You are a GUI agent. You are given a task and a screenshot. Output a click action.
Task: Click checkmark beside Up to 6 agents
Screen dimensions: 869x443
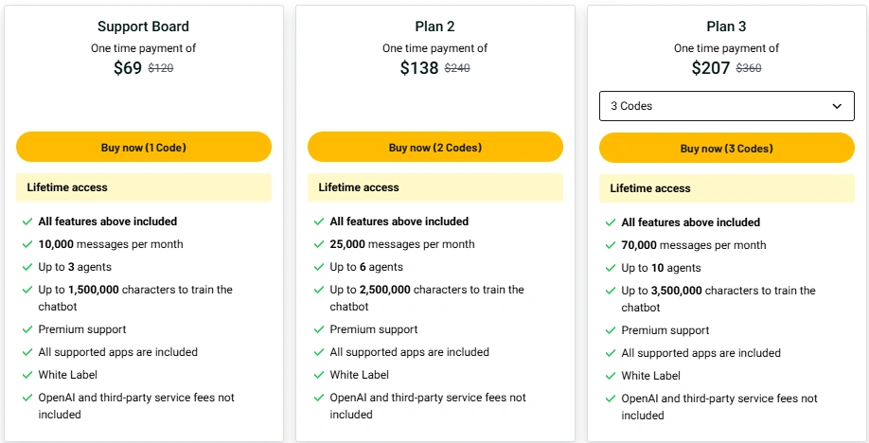(x=319, y=267)
